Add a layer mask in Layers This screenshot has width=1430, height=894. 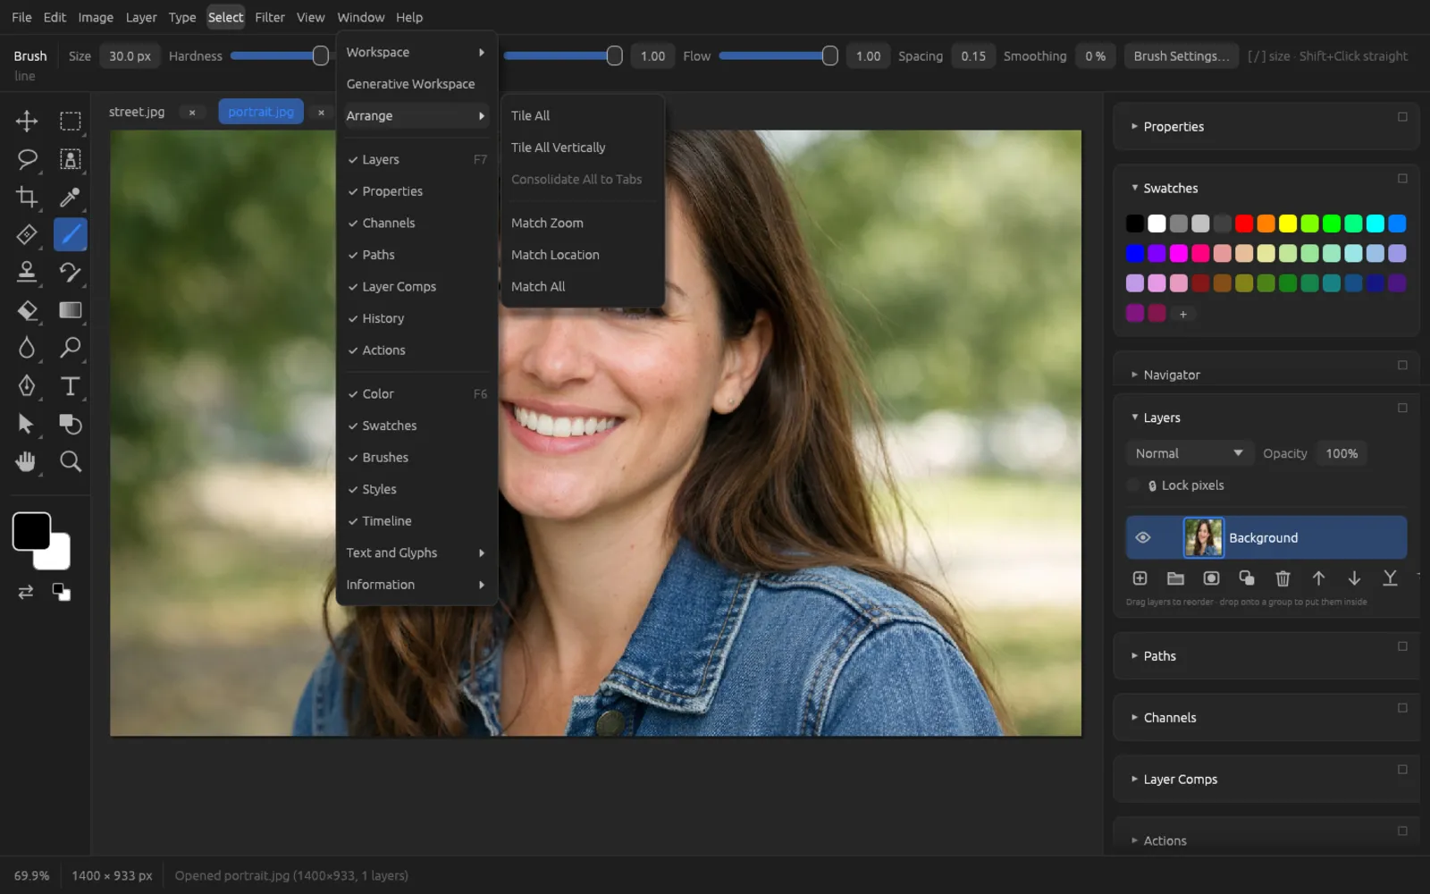tap(1211, 578)
